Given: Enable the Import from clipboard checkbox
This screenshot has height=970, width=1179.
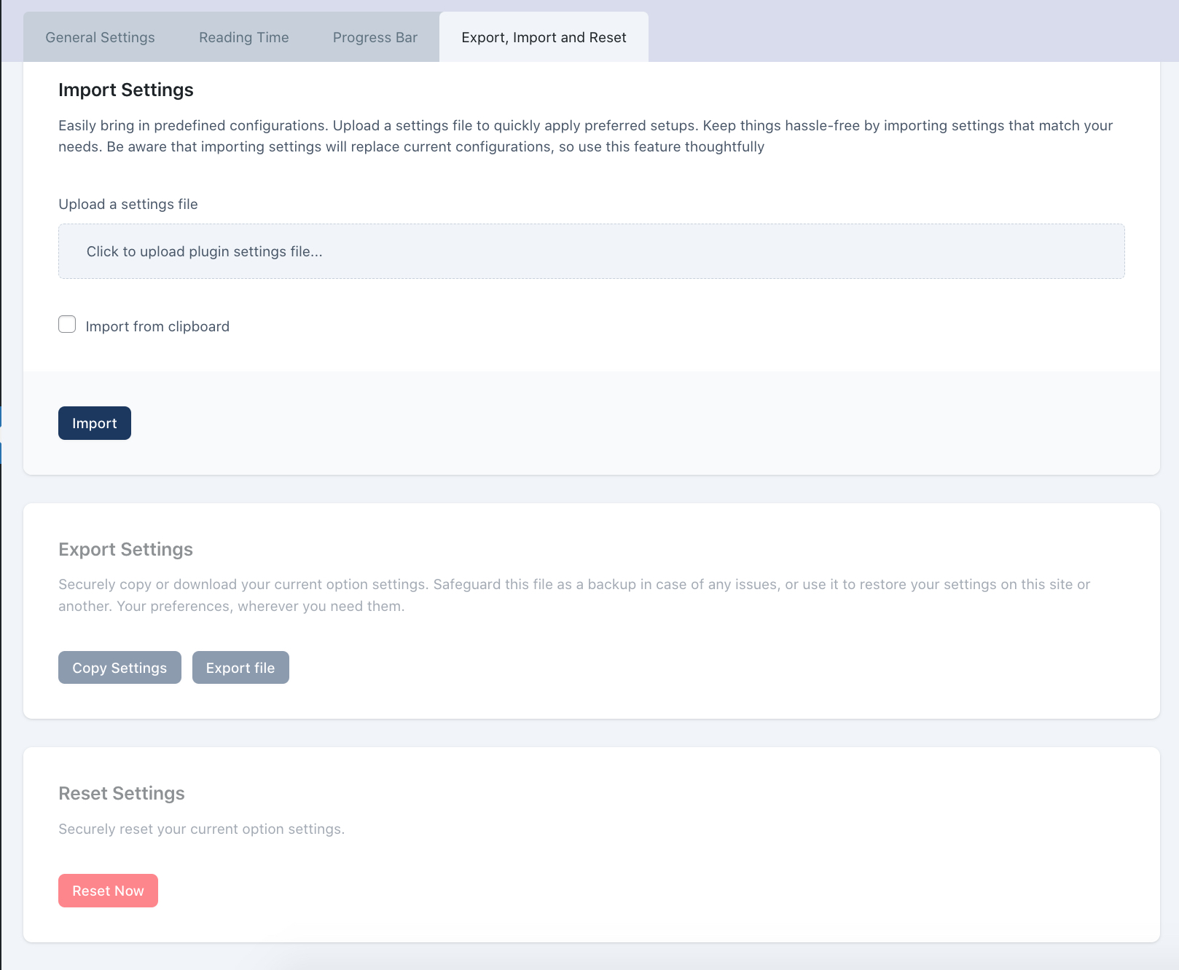Looking at the screenshot, I should pyautogui.click(x=67, y=325).
